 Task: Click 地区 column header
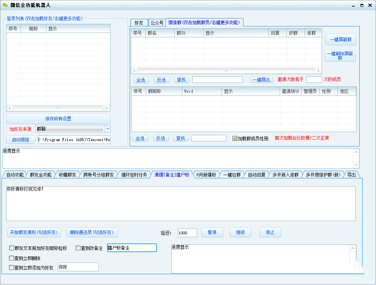(347, 91)
